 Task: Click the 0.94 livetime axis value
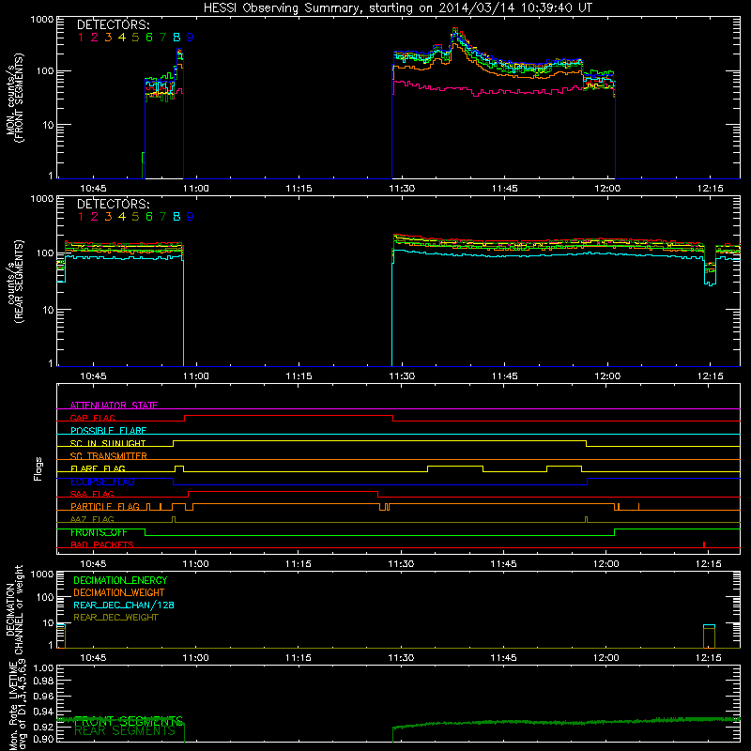[44, 712]
